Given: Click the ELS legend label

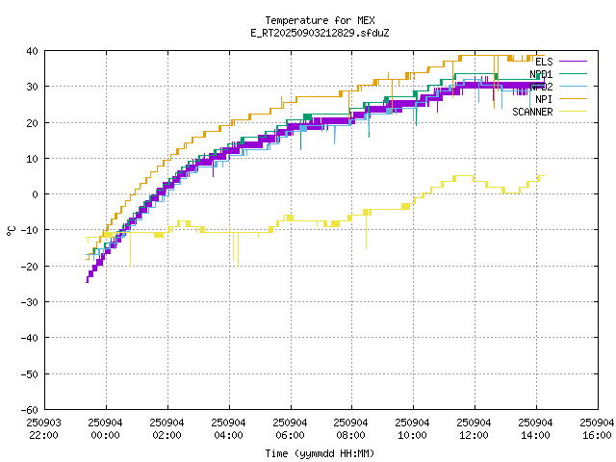Looking at the screenshot, I should [x=544, y=62].
